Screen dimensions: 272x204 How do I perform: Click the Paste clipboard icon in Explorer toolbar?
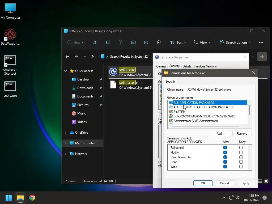[120, 42]
